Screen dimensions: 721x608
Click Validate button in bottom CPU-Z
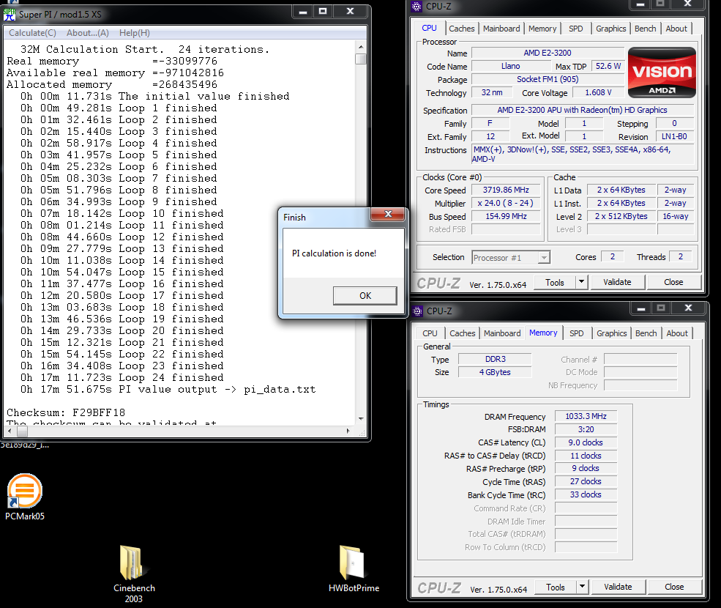point(618,587)
